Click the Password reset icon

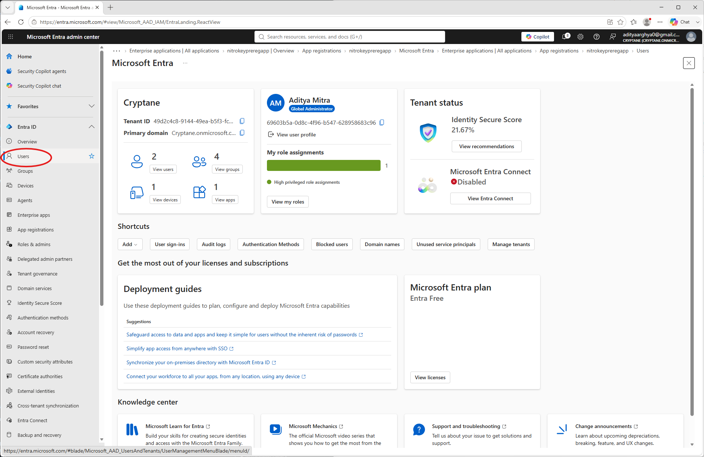[10, 347]
